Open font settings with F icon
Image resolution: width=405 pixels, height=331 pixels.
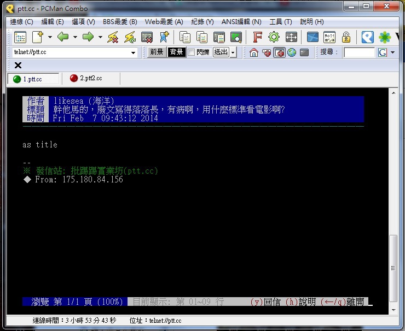click(258, 37)
